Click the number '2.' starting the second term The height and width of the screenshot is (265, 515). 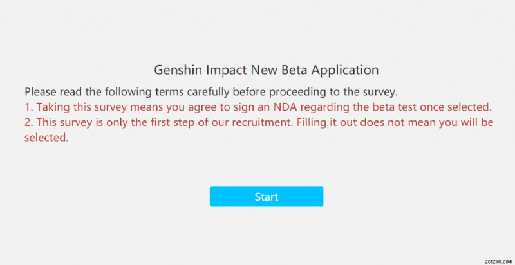29,122
